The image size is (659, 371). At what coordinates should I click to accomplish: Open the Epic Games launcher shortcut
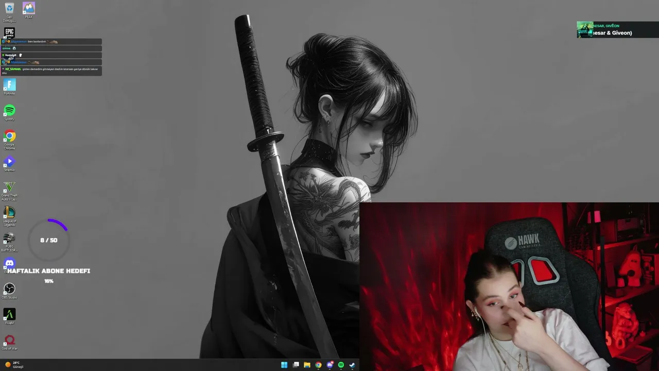pos(9,32)
